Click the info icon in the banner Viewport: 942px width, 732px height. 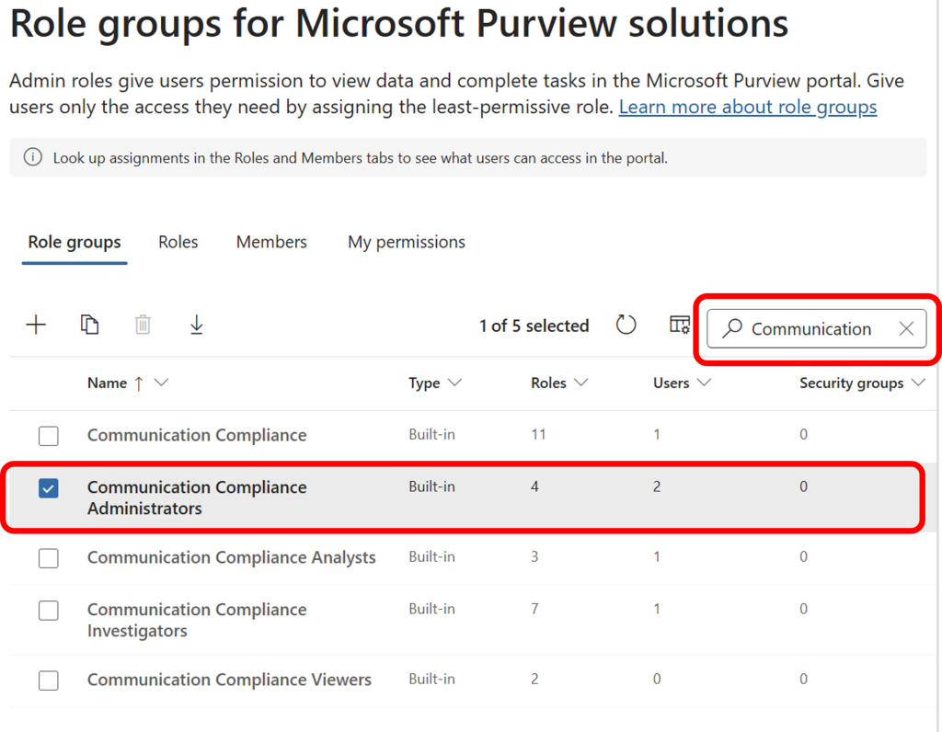point(32,157)
